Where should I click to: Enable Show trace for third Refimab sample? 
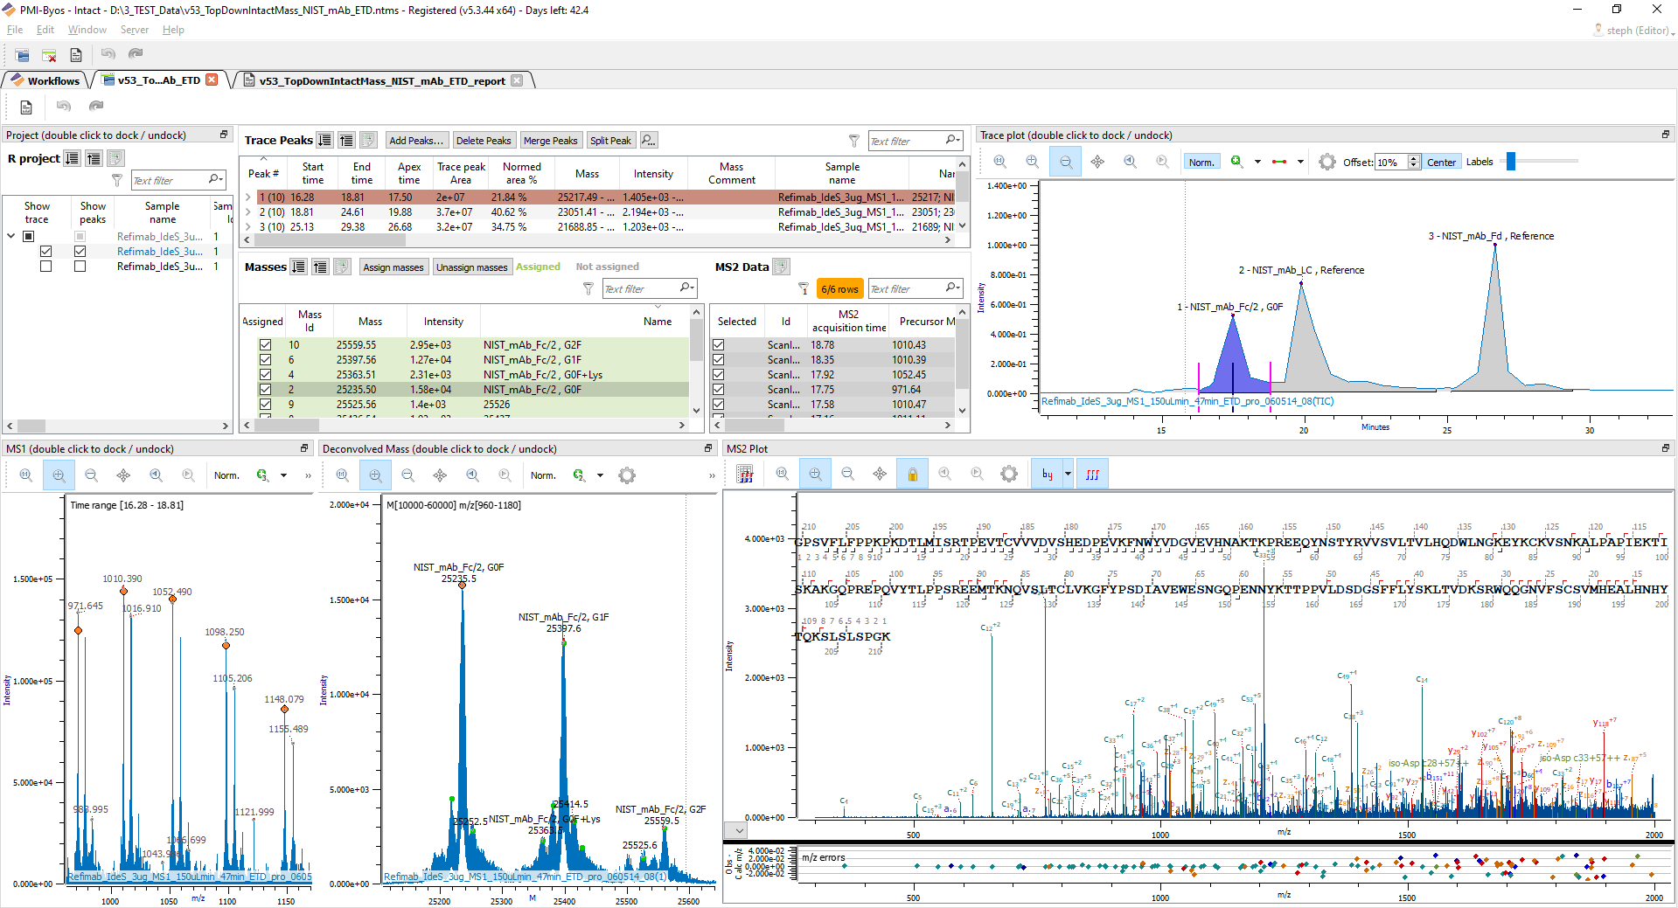click(46, 267)
